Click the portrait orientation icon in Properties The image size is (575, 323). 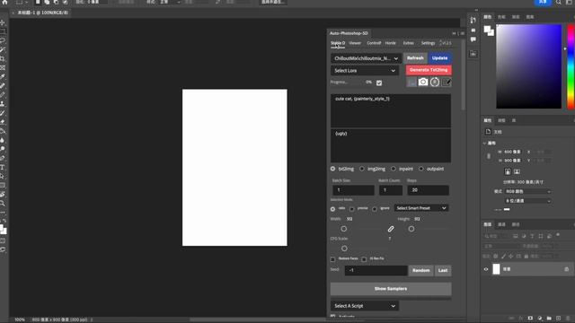pyautogui.click(x=508, y=171)
